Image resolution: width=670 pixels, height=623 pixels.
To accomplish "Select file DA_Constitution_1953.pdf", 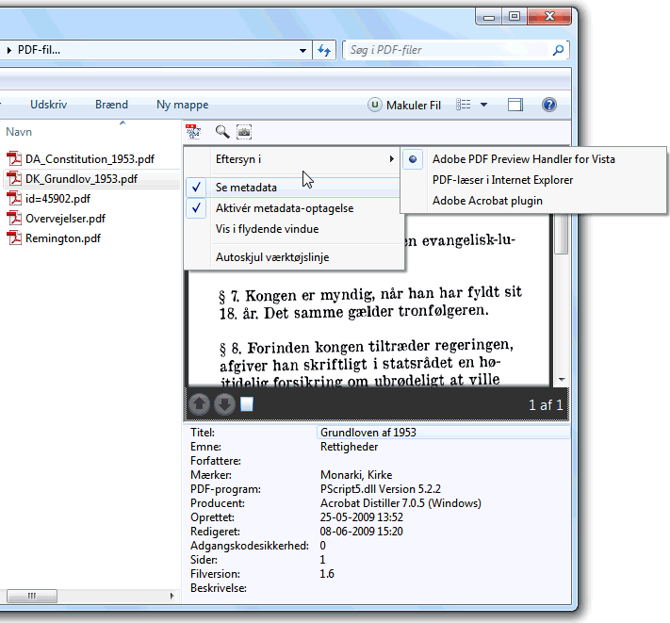I will click(x=90, y=159).
